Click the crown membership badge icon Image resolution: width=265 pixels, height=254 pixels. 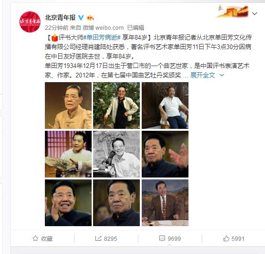[90, 17]
